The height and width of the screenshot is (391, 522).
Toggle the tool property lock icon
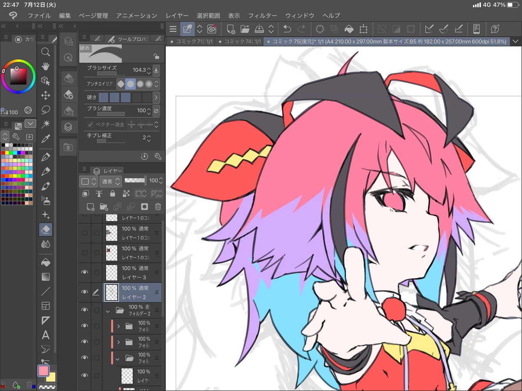click(x=156, y=56)
